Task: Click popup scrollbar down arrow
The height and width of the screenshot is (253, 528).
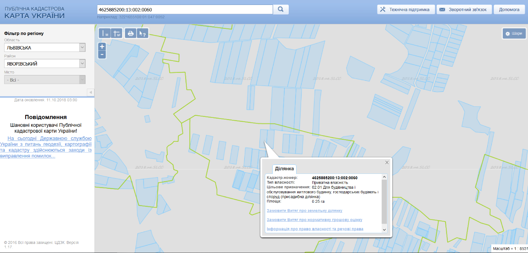Action: pyautogui.click(x=384, y=230)
